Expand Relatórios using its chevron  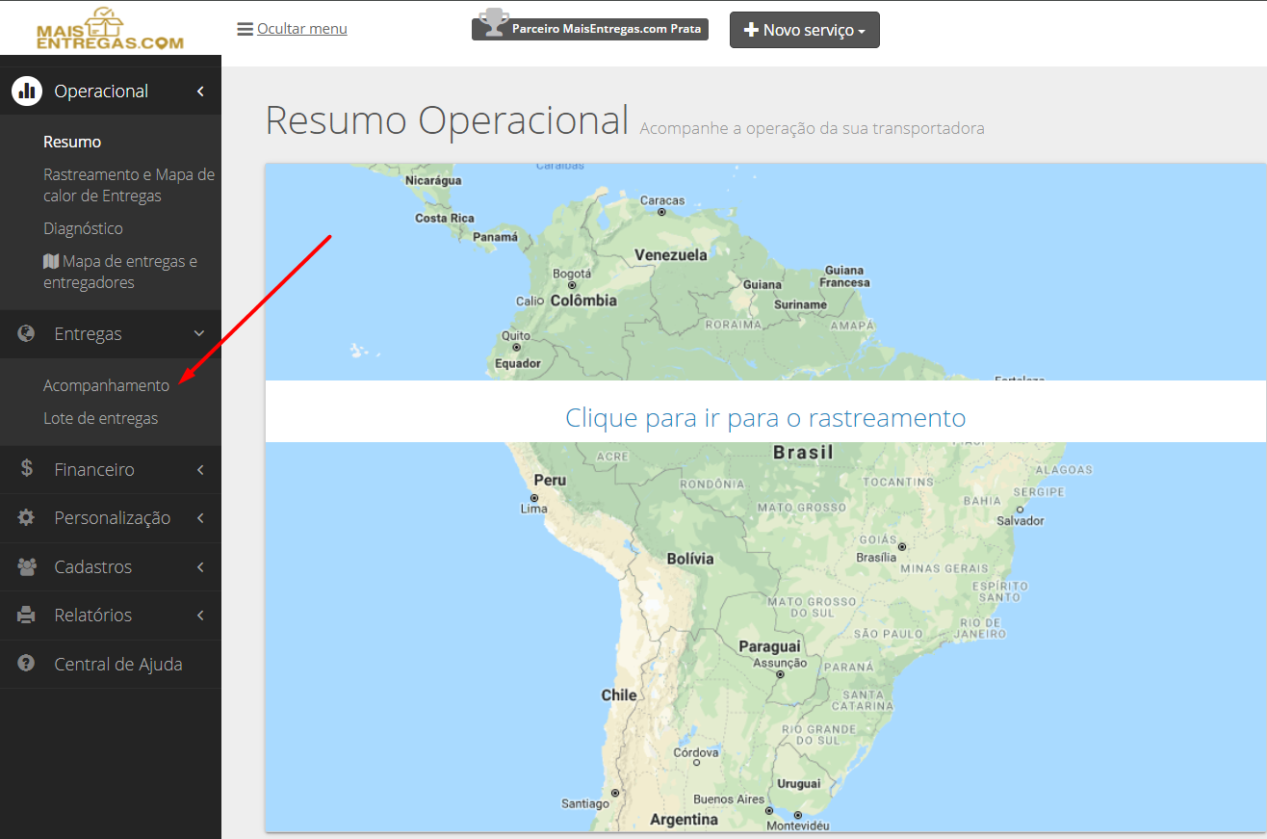click(x=200, y=615)
